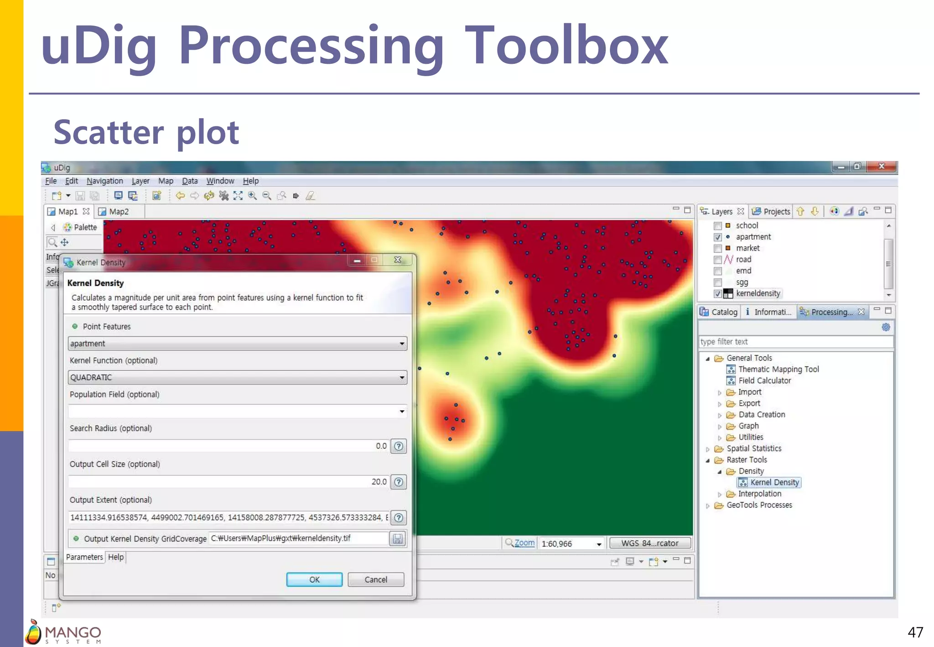Click Cancel in Kernel Density dialog
934x647 pixels.
376,579
